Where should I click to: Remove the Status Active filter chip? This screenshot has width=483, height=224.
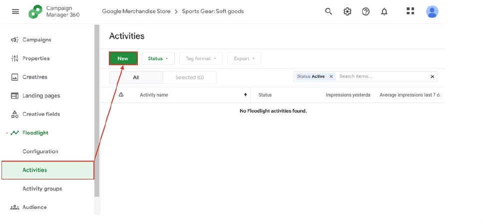point(331,76)
